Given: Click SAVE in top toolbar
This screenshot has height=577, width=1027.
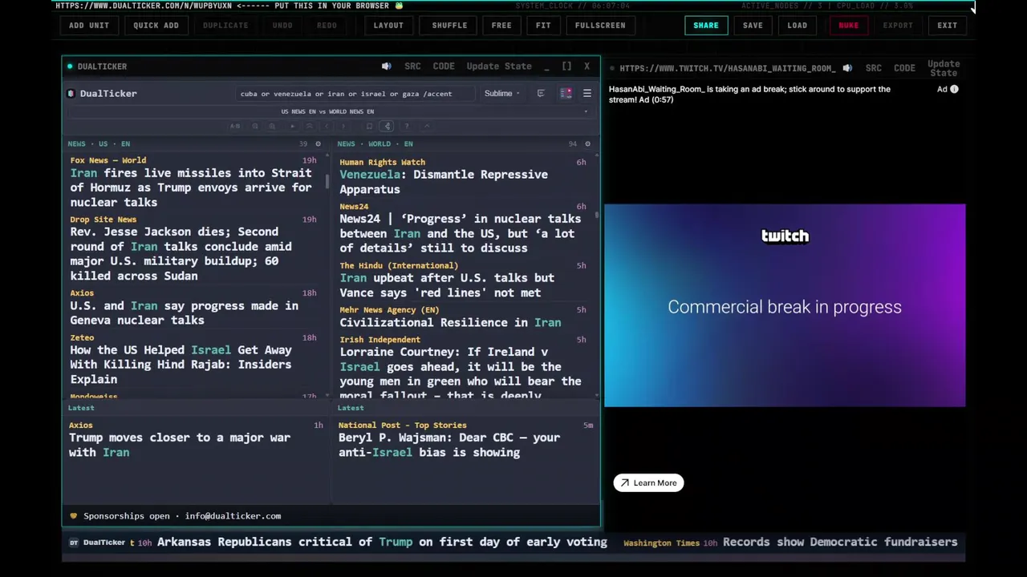Looking at the screenshot, I should (753, 25).
